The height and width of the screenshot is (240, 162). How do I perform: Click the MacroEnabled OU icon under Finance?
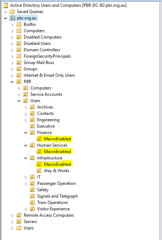tap(39, 139)
